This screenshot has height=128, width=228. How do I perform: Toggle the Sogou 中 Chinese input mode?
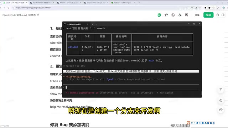(192, 123)
